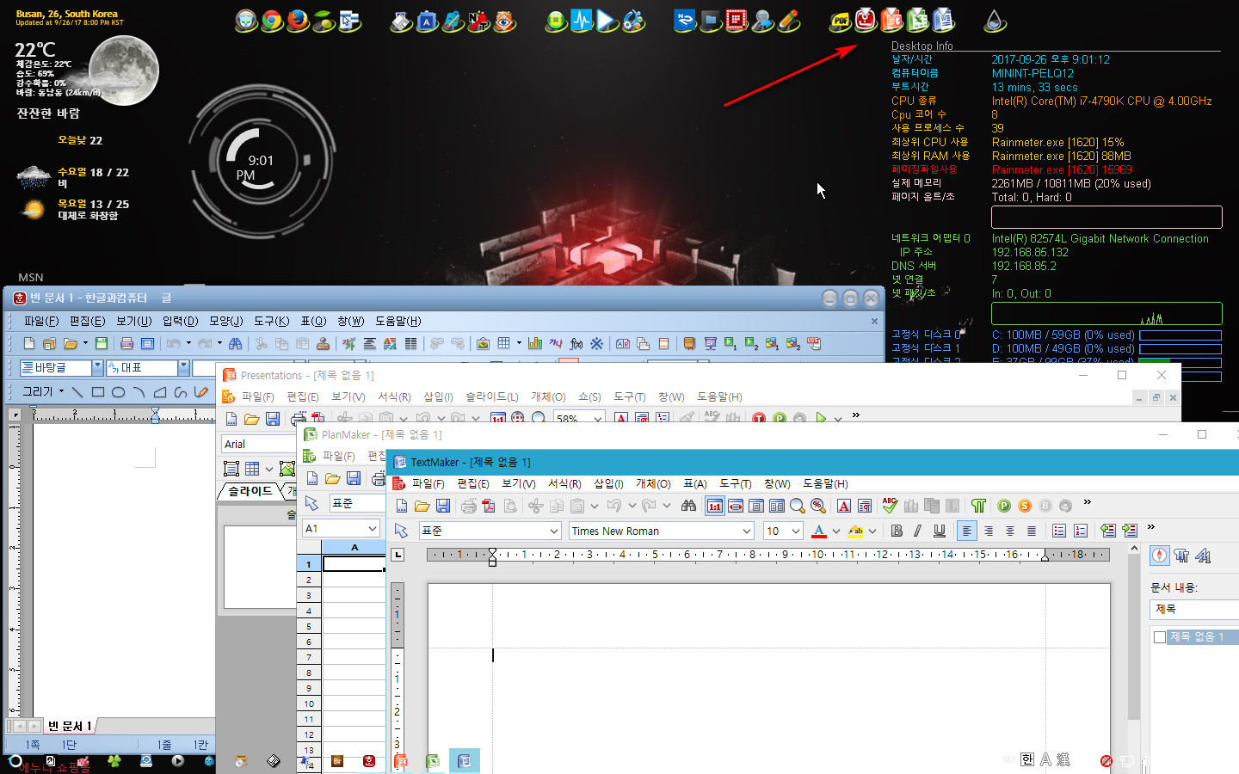The height and width of the screenshot is (774, 1239).
Task: Click the New document icon in TextMaker toolbar
Action: pyautogui.click(x=402, y=506)
